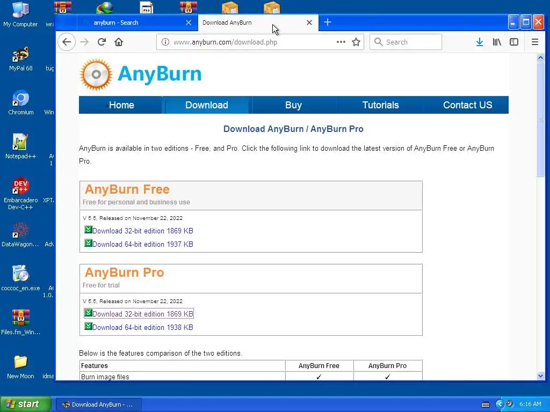Click the forward navigation arrow
This screenshot has width=550, height=412.
pos(84,42)
